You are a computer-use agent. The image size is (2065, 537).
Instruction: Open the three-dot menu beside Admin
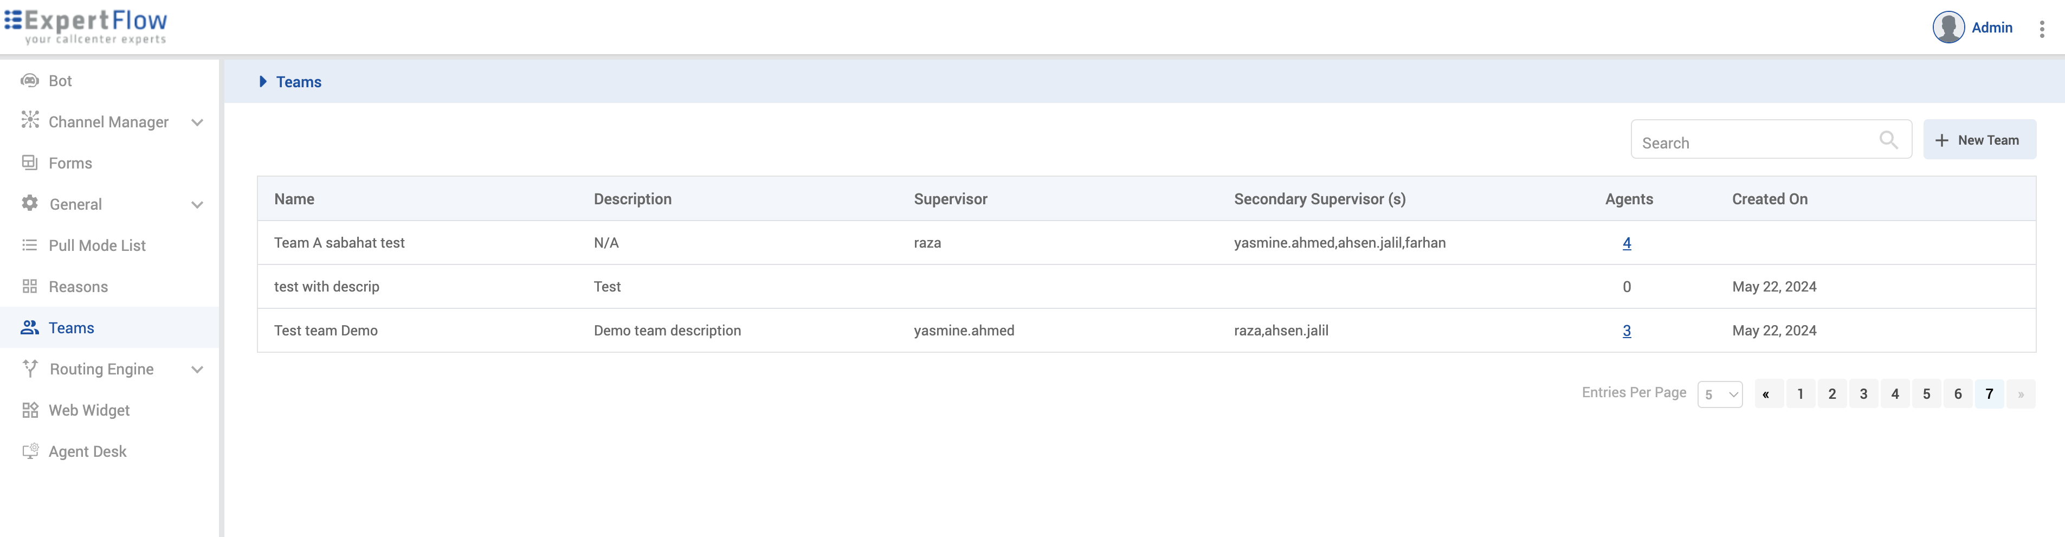[x=2042, y=29]
